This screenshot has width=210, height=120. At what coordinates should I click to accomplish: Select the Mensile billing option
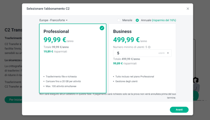pos(119,20)
